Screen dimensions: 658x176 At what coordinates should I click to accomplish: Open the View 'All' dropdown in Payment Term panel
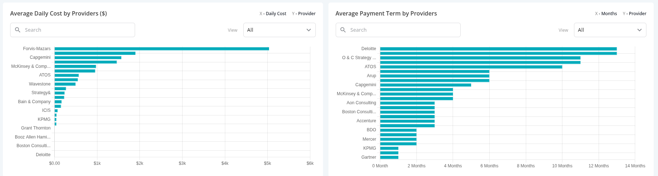point(610,30)
